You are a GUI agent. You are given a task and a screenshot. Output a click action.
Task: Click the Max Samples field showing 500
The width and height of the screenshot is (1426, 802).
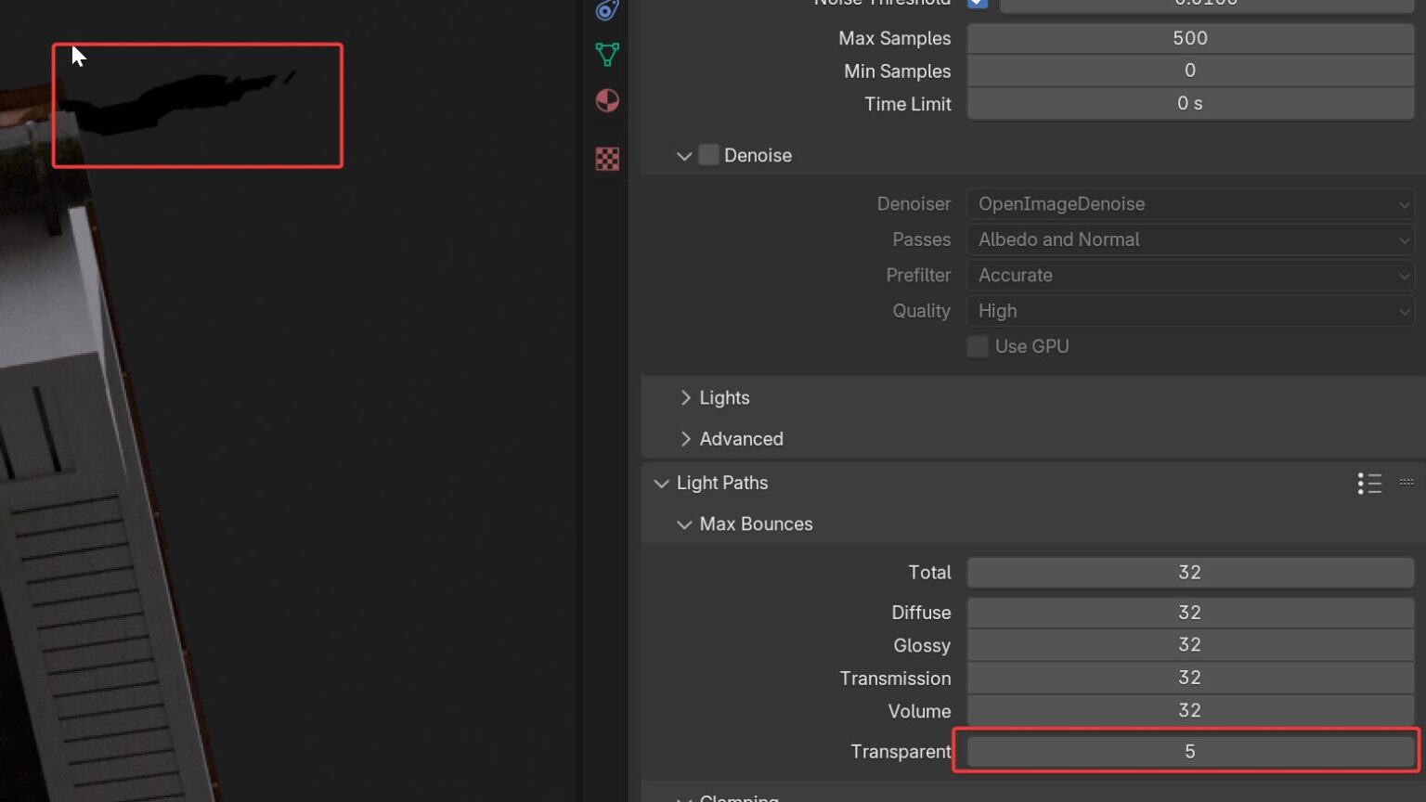click(x=1190, y=38)
